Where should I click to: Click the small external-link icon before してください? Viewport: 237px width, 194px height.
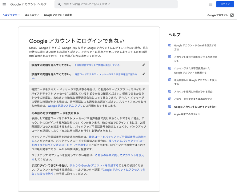33,160
